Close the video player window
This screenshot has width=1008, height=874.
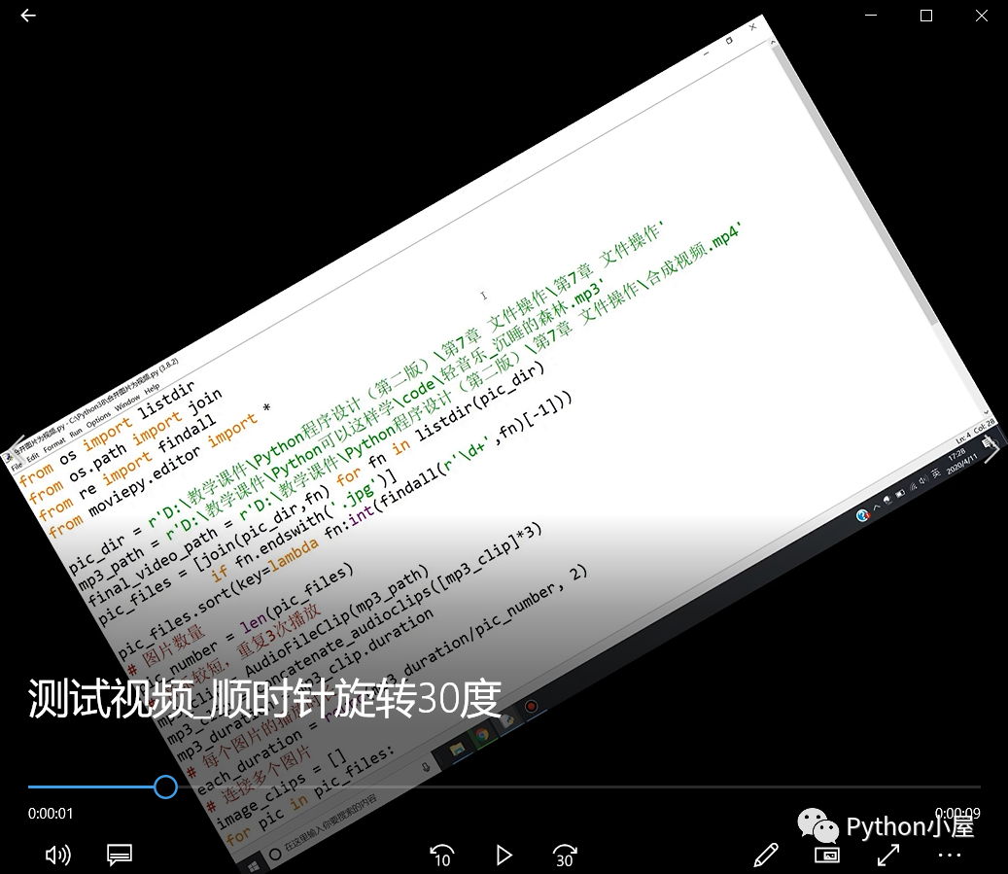(x=981, y=16)
